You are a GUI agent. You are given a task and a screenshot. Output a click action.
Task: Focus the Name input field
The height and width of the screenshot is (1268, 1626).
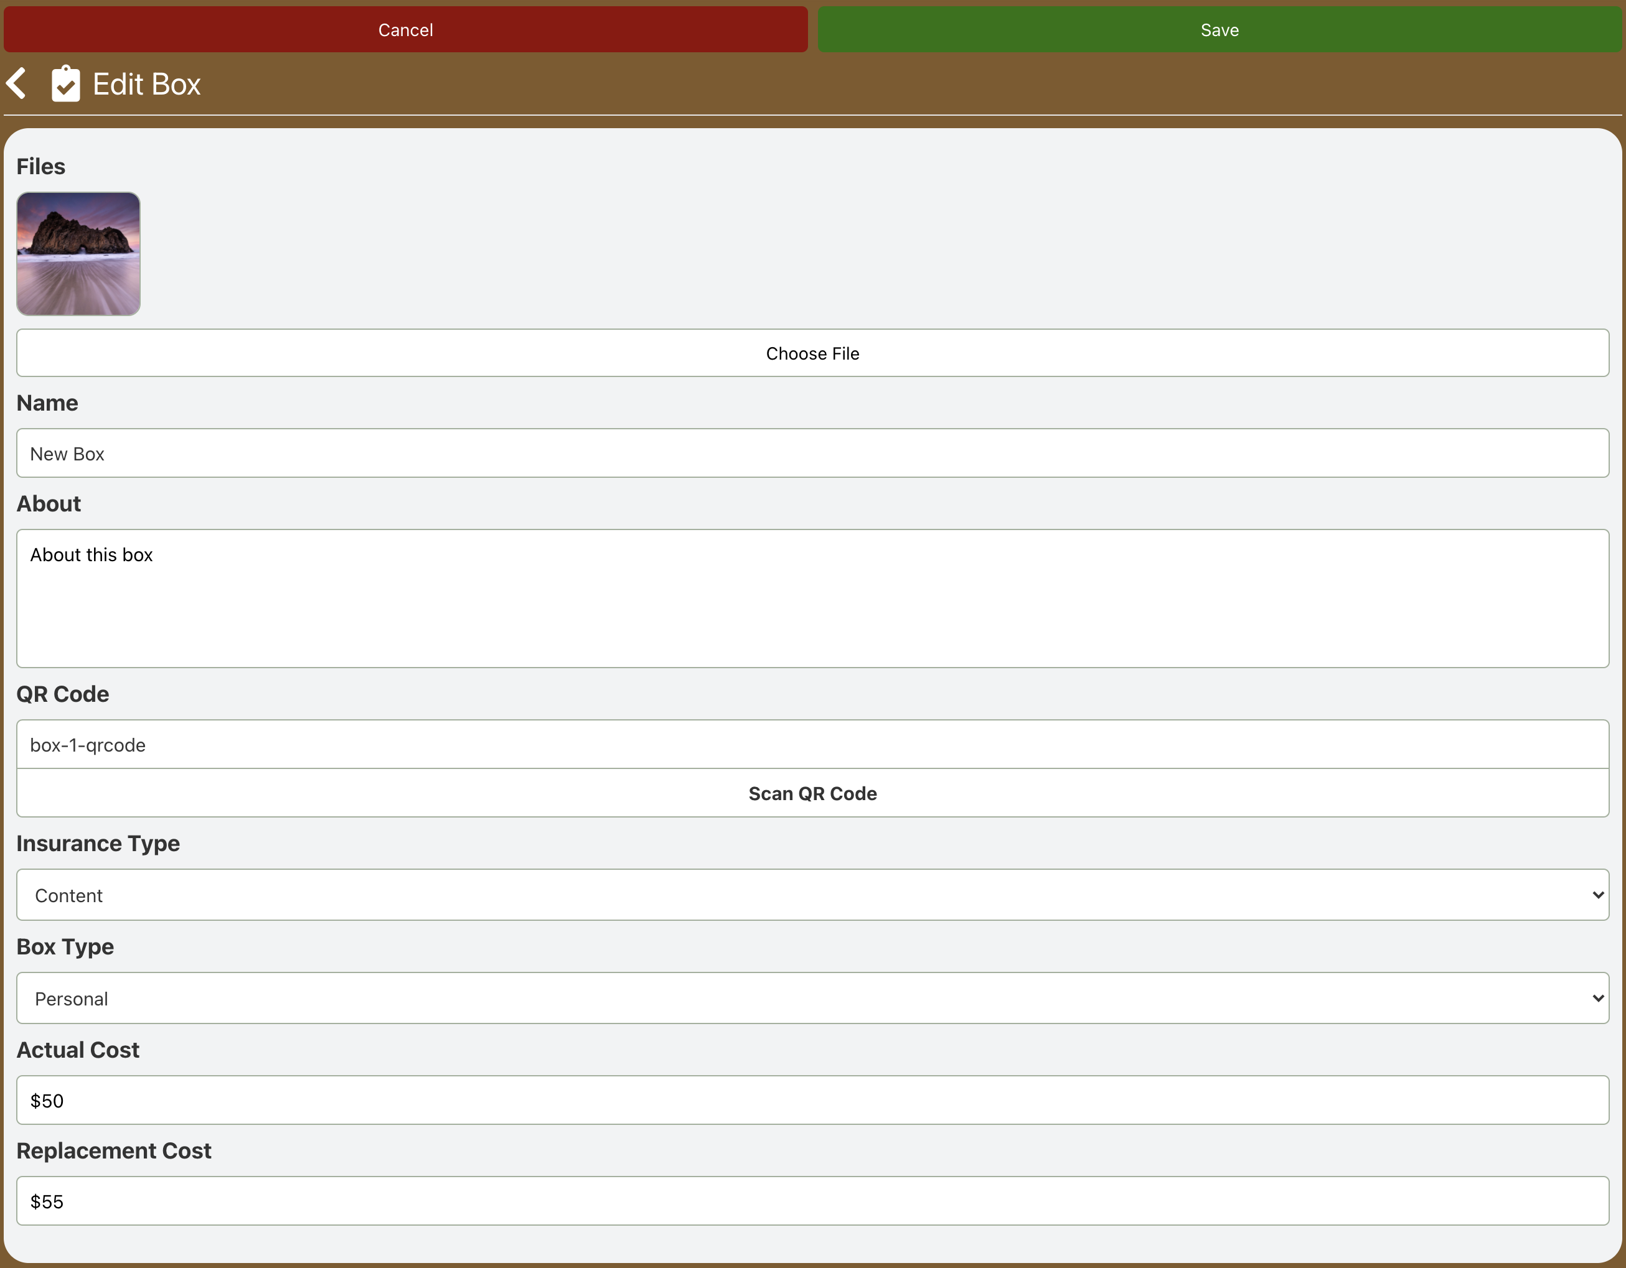(x=812, y=453)
